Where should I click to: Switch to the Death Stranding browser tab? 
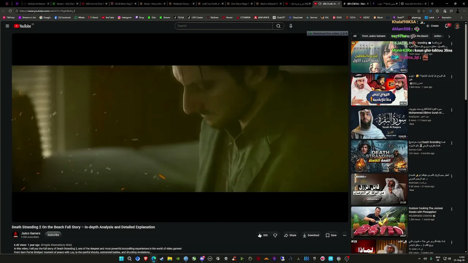click(328, 4)
